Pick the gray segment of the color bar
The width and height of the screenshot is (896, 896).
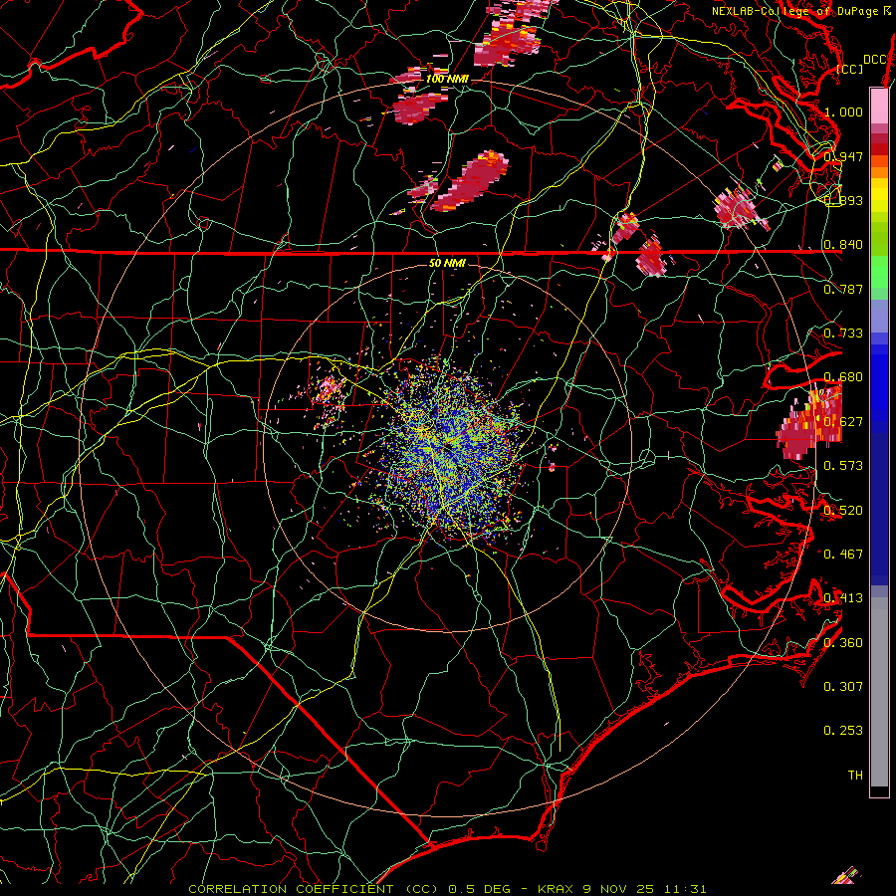pos(879,692)
